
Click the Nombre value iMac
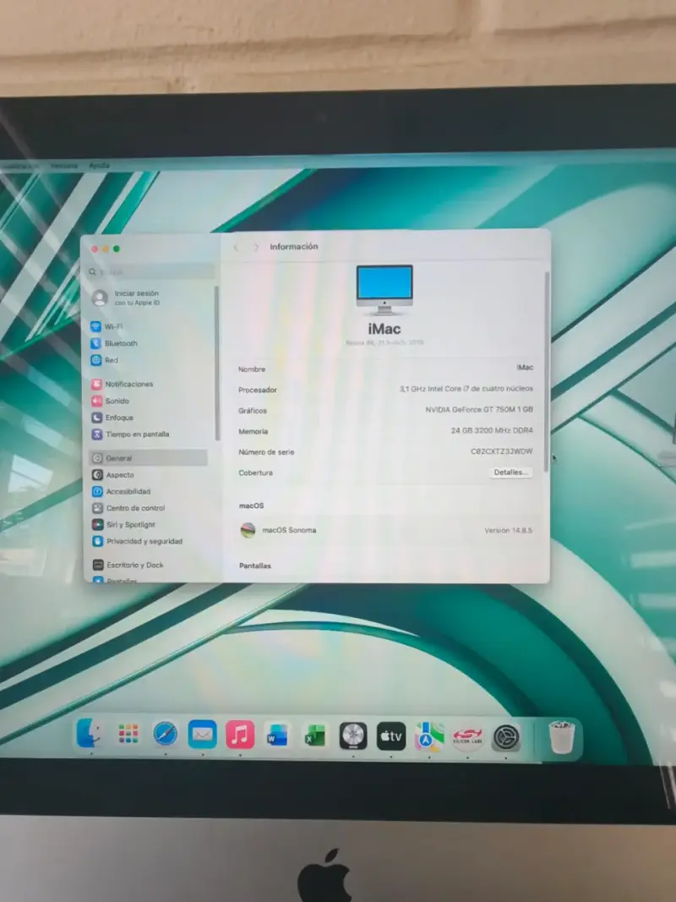tap(525, 367)
